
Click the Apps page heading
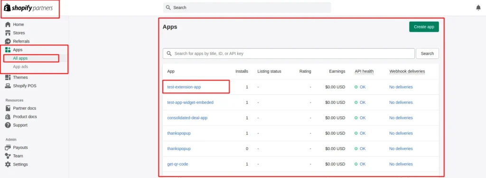click(x=170, y=27)
